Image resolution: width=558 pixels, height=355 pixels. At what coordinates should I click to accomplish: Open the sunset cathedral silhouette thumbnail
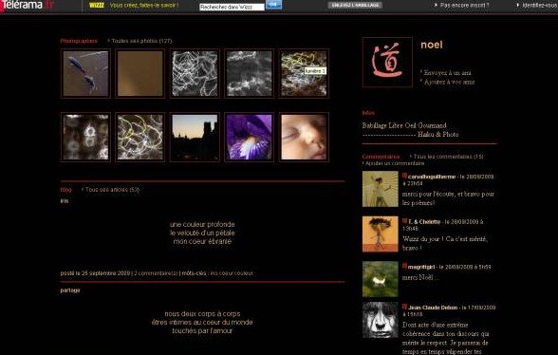(195, 137)
